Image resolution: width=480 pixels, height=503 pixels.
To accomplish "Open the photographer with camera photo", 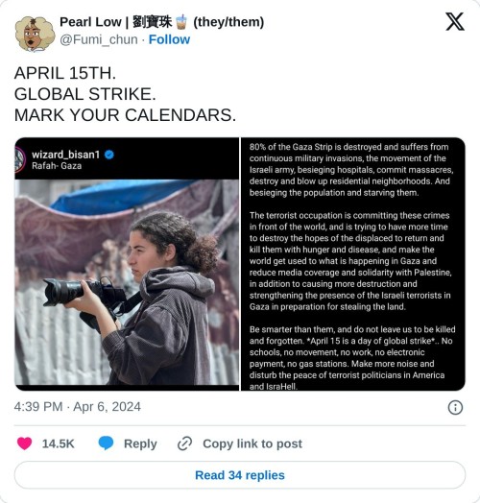I will click(x=127, y=264).
